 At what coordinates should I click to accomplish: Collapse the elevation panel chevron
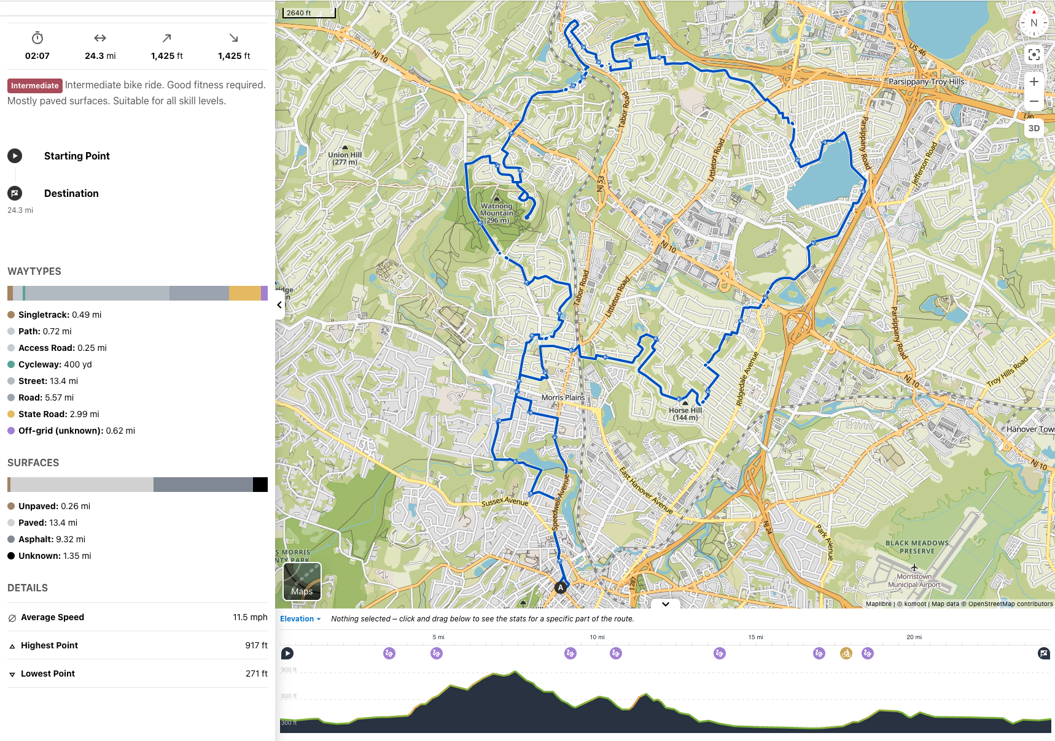click(x=665, y=604)
